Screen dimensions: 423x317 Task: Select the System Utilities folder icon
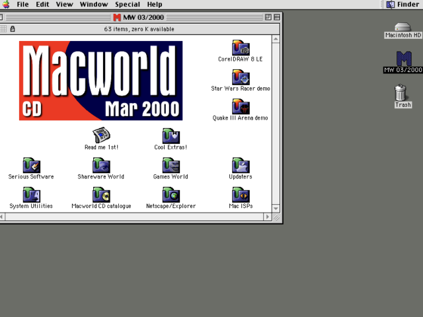pyautogui.click(x=32, y=195)
